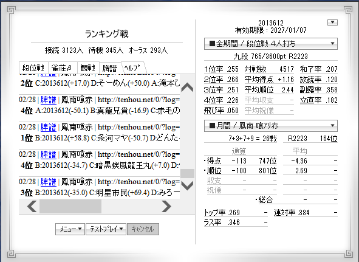The width and height of the screenshot is (359, 262).
Task: Click the オーラス 293人 count
Action: (x=148, y=50)
